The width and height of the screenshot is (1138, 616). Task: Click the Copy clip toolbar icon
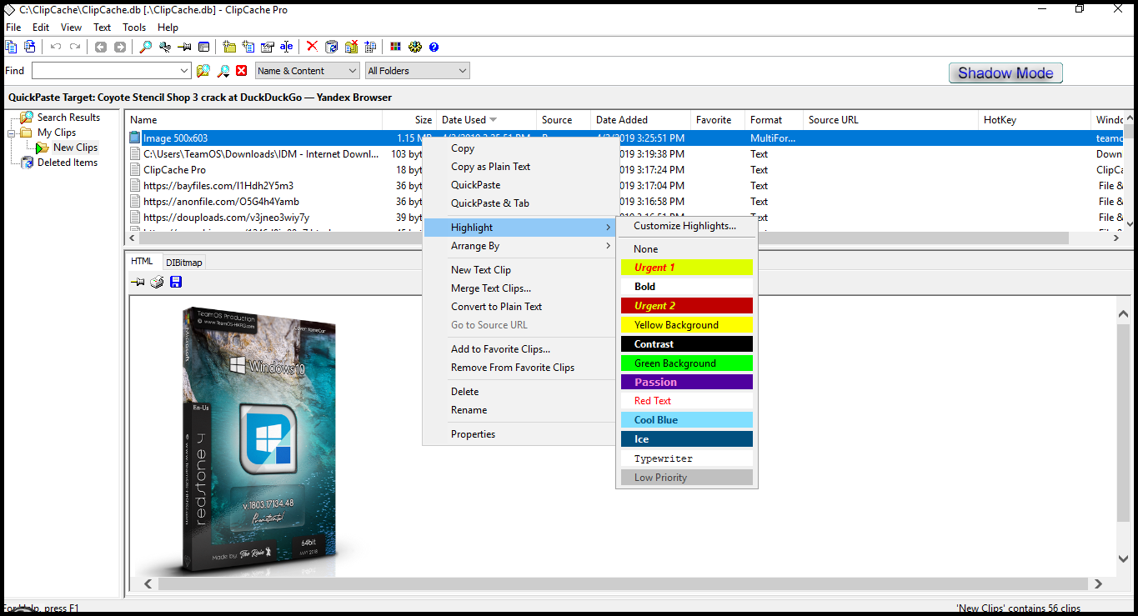click(x=12, y=47)
